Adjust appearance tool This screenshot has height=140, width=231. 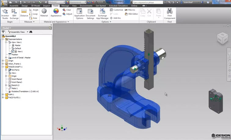pos(67,14)
